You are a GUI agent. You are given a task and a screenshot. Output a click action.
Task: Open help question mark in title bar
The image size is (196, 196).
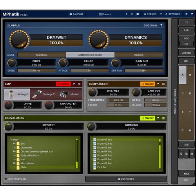click(x=192, y=14)
